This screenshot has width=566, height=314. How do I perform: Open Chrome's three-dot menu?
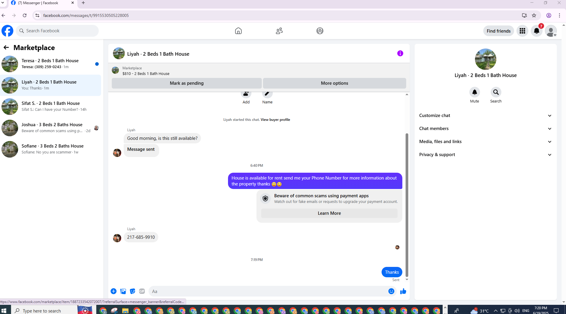559,15
